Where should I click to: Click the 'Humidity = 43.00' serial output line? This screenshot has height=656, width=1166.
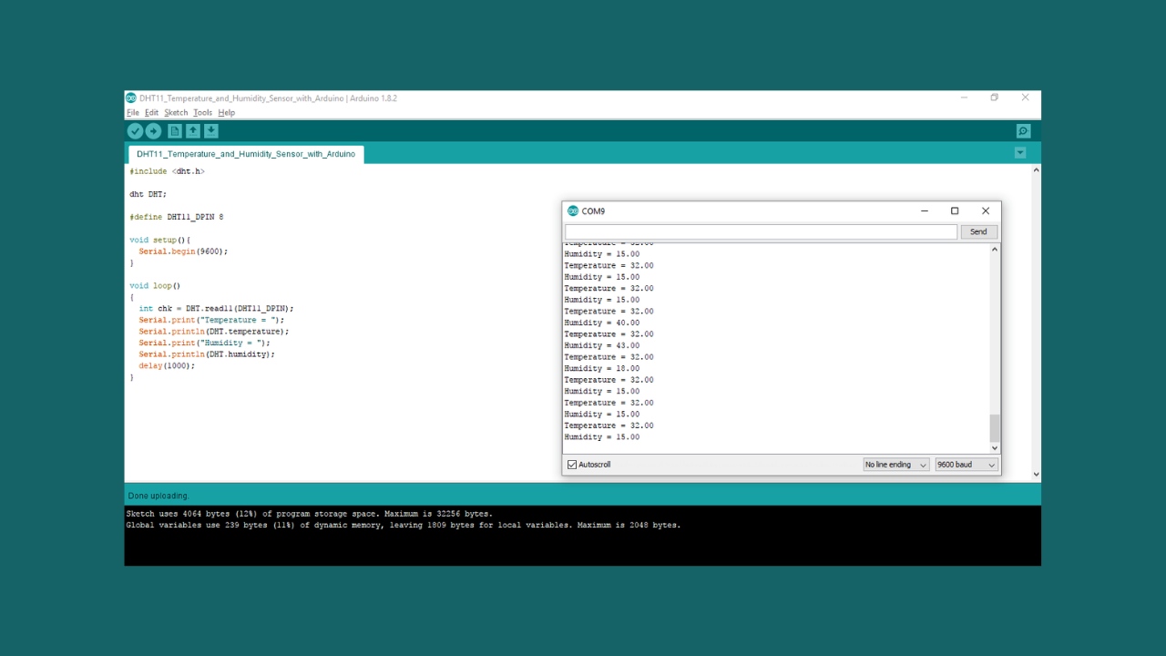coord(601,345)
